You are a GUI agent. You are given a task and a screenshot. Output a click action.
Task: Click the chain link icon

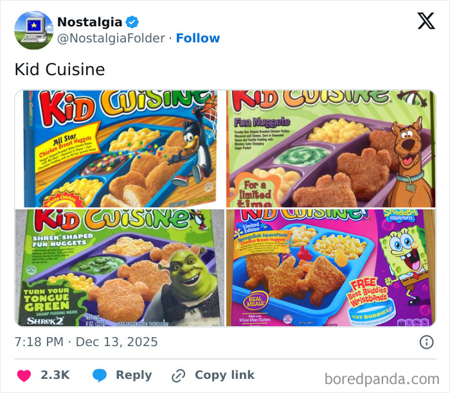[178, 376]
